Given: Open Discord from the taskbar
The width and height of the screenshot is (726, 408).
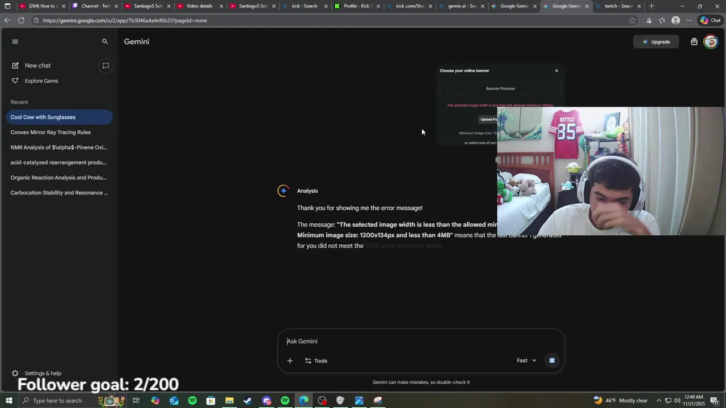Looking at the screenshot, I should click(267, 401).
